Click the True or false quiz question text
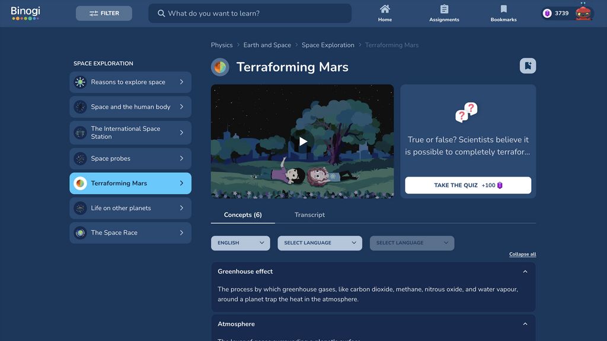Viewport: 607px width, 341px height. coord(468,146)
